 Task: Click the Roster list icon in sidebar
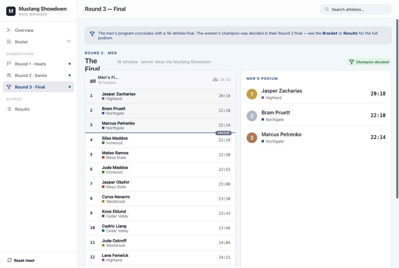(x=9, y=42)
